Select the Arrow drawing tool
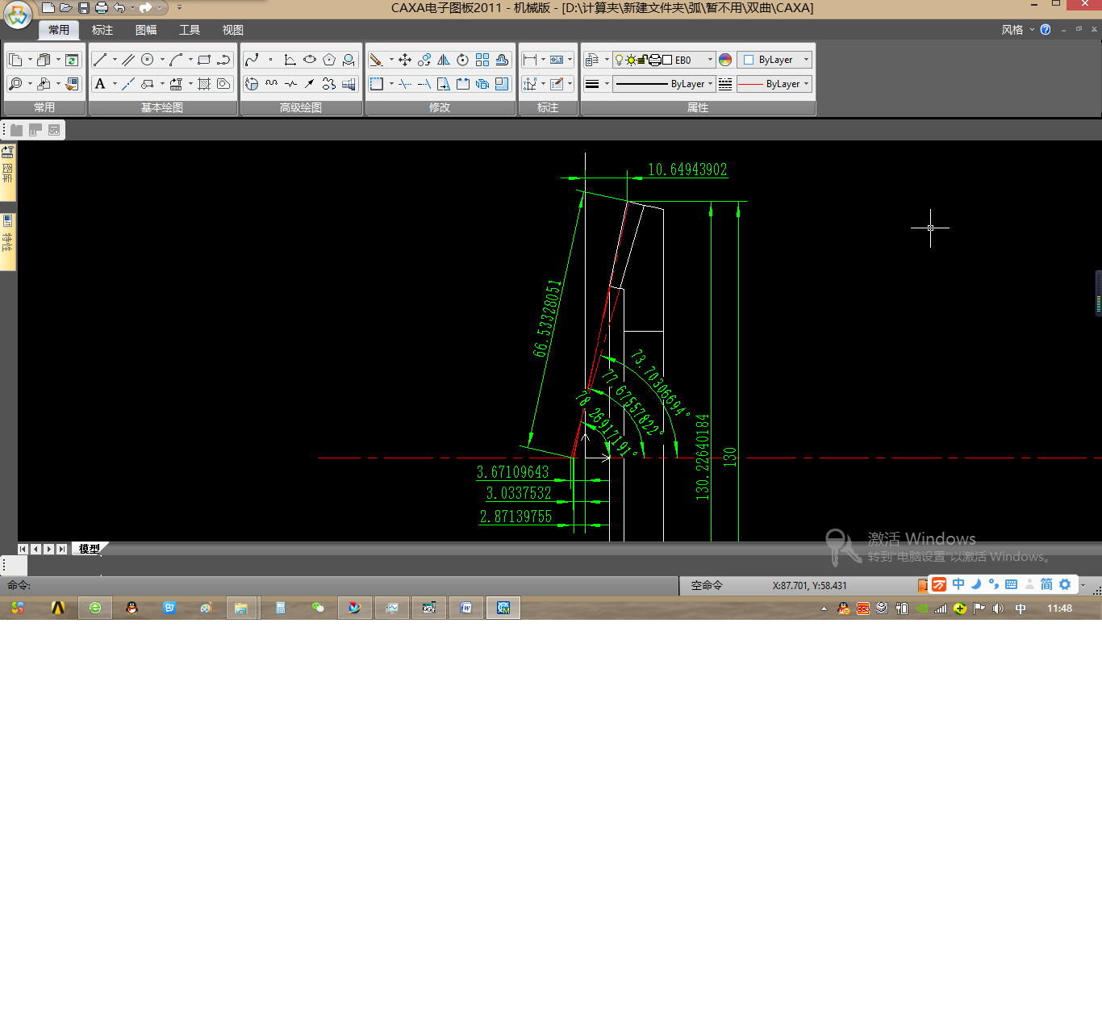Screen dimensions: 1102x1033 pyautogui.click(x=310, y=84)
